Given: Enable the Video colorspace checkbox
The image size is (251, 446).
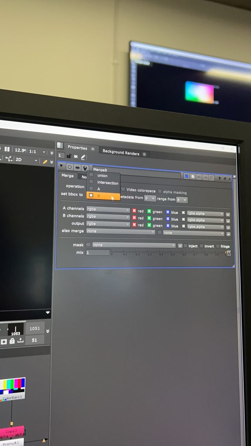Looking at the screenshot, I should point(123,189).
